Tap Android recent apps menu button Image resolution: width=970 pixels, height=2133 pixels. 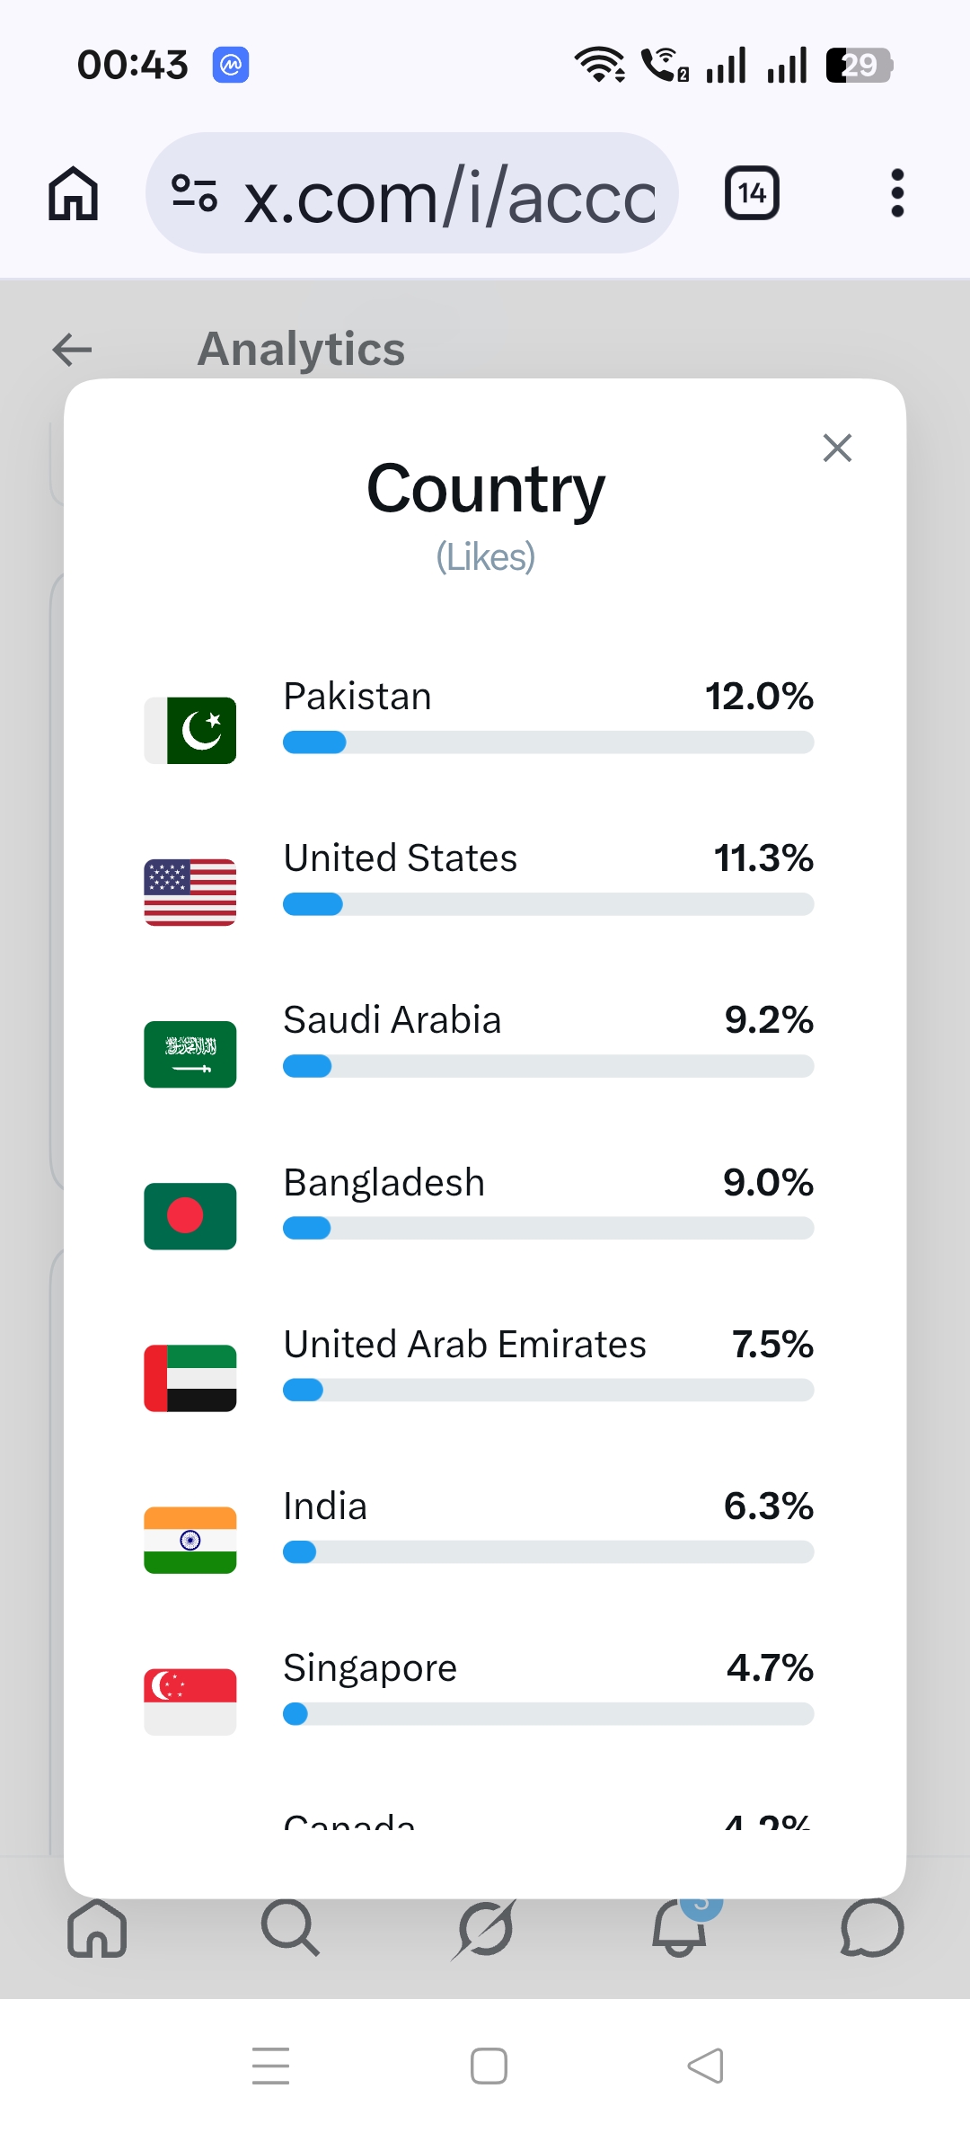coord(270,2066)
